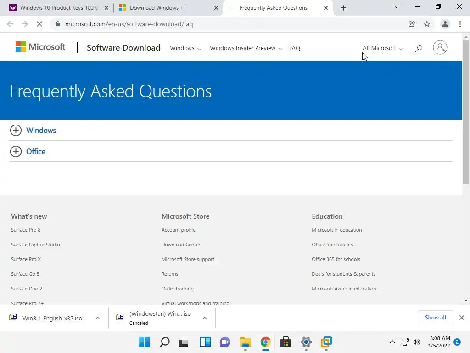Open Order tracking link
The image size is (470, 353).
[178, 289]
